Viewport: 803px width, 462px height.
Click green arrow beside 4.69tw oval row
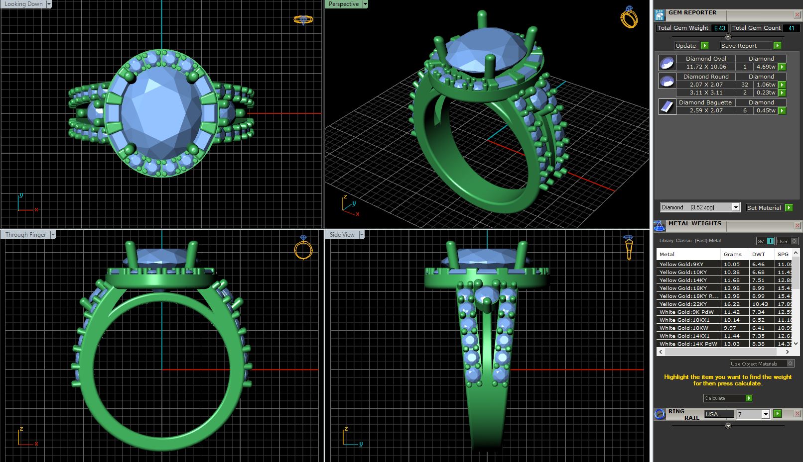(782, 67)
